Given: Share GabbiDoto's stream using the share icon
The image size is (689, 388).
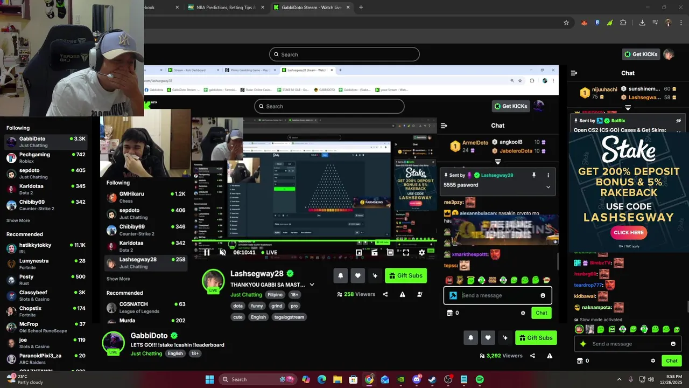Looking at the screenshot, I should pos(532,356).
